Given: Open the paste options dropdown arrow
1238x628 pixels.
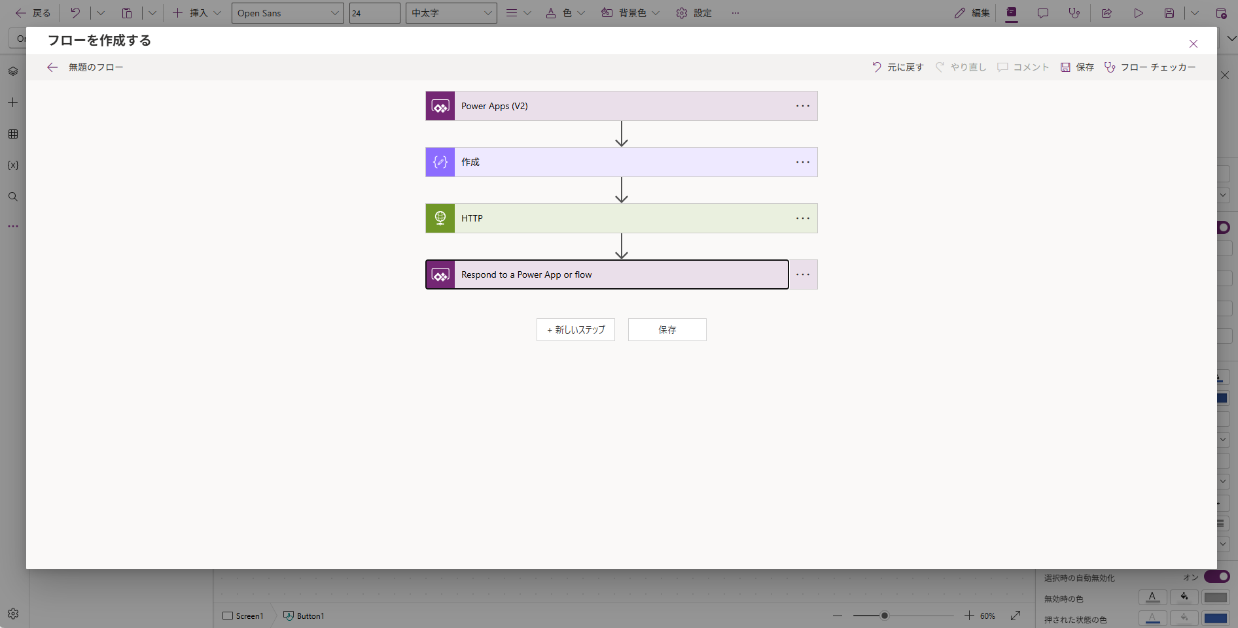Looking at the screenshot, I should [152, 13].
